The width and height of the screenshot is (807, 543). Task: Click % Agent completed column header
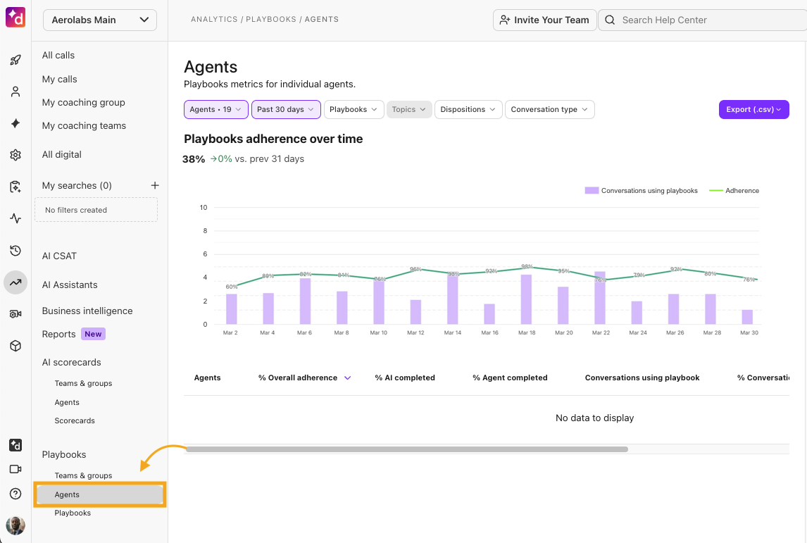point(510,377)
